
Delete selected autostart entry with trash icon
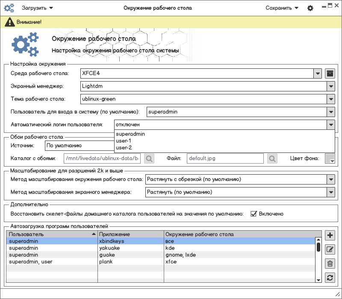[x=330, y=264]
